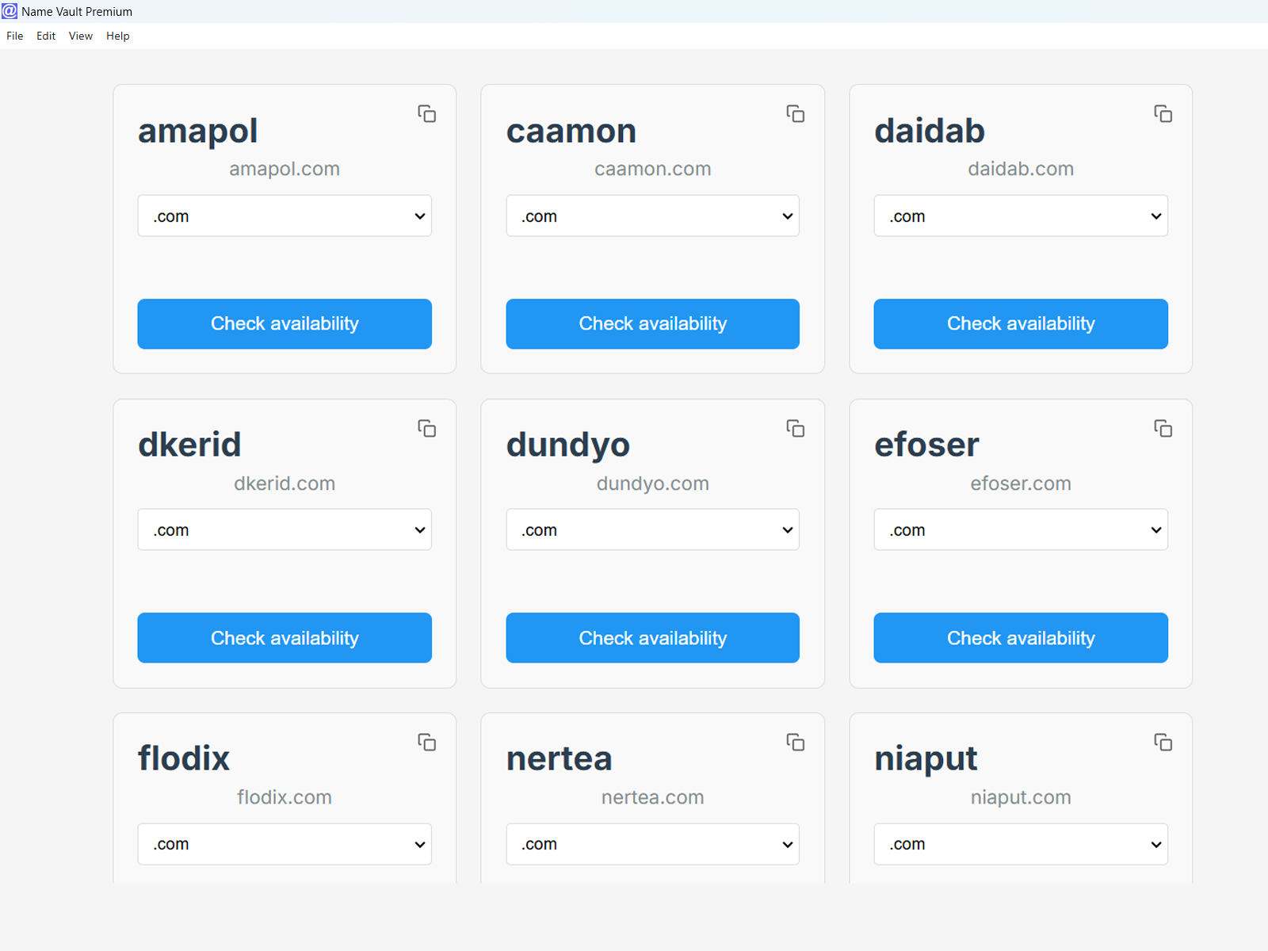Copy the efoser domain name
This screenshot has height=951, width=1268.
pos(1163,429)
